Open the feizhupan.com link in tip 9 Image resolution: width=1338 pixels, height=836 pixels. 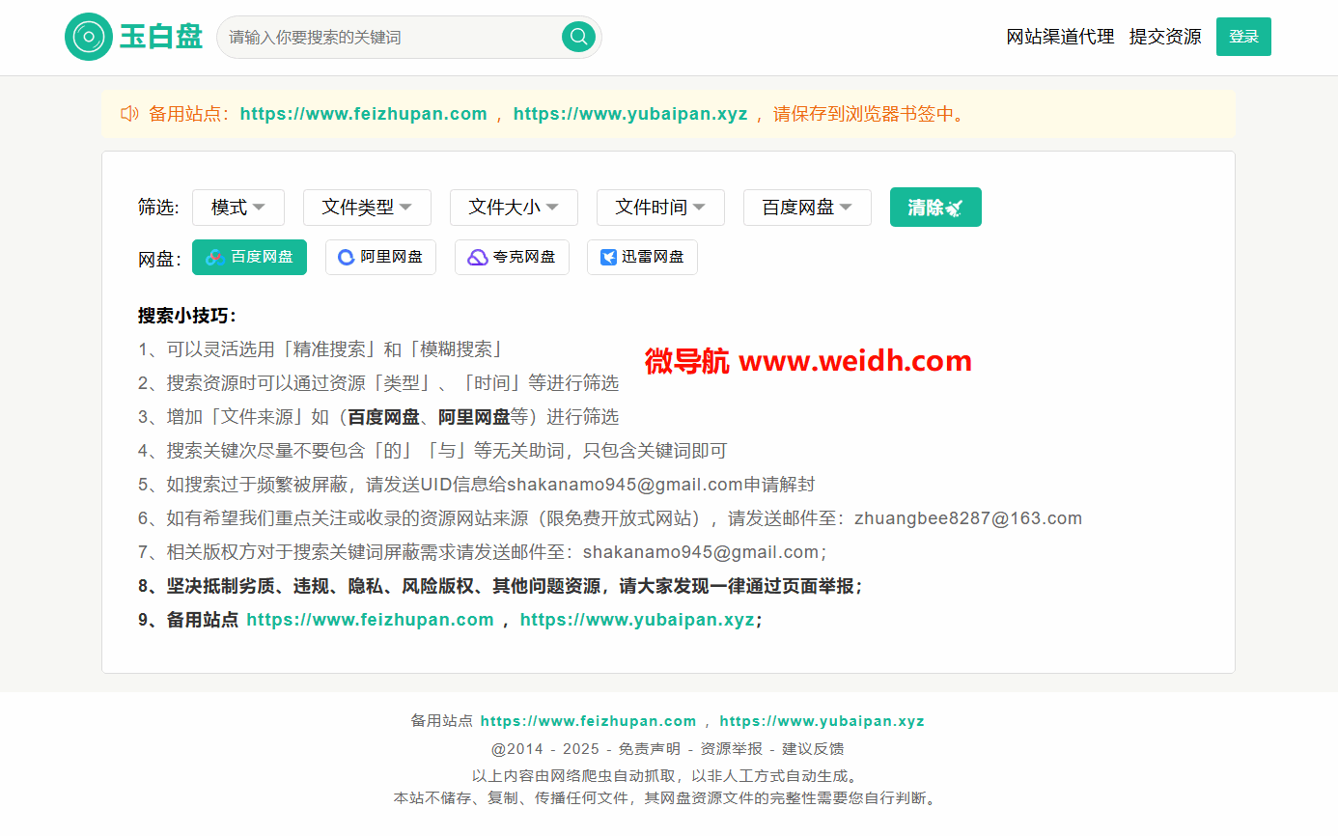point(370,620)
